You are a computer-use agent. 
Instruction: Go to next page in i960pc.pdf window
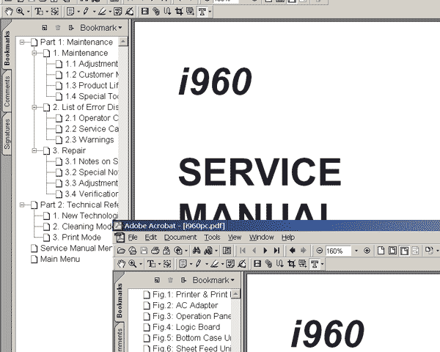pos(265,250)
